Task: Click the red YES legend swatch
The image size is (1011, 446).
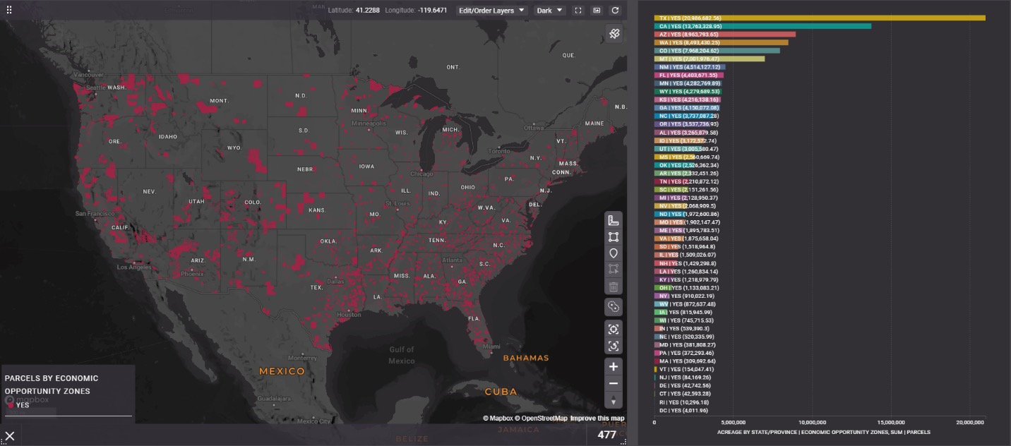Action: [10, 405]
